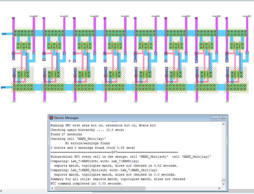Click the messages vertical scrollbar down arrow
This screenshot has height=194, width=254.
pos(223,184)
